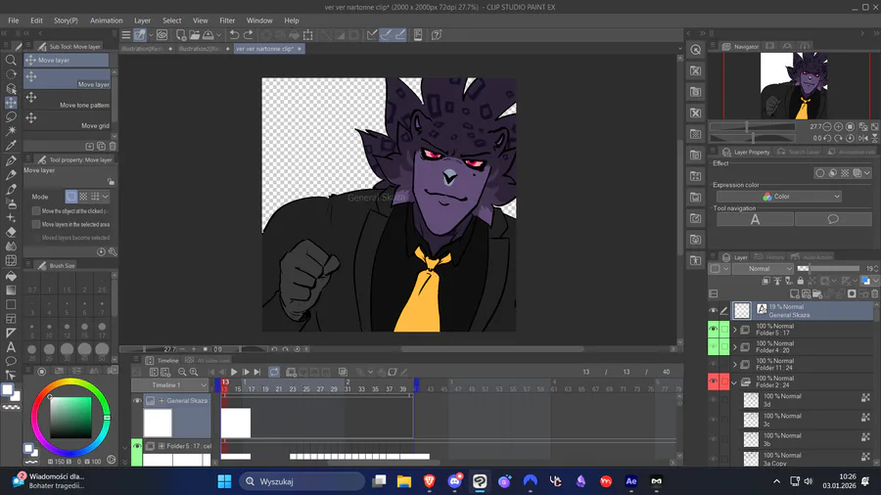Click new animation cel icon in timeline

coord(291,372)
